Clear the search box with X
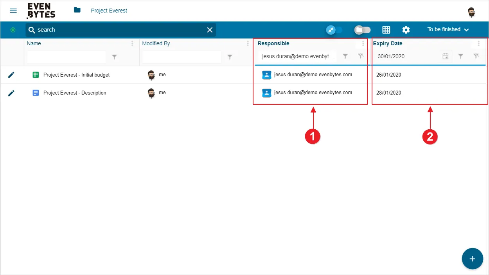 (x=210, y=30)
